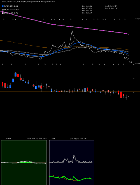140x185 pixels.
Task: Click the chart title text at top
Action: coord(29,2)
